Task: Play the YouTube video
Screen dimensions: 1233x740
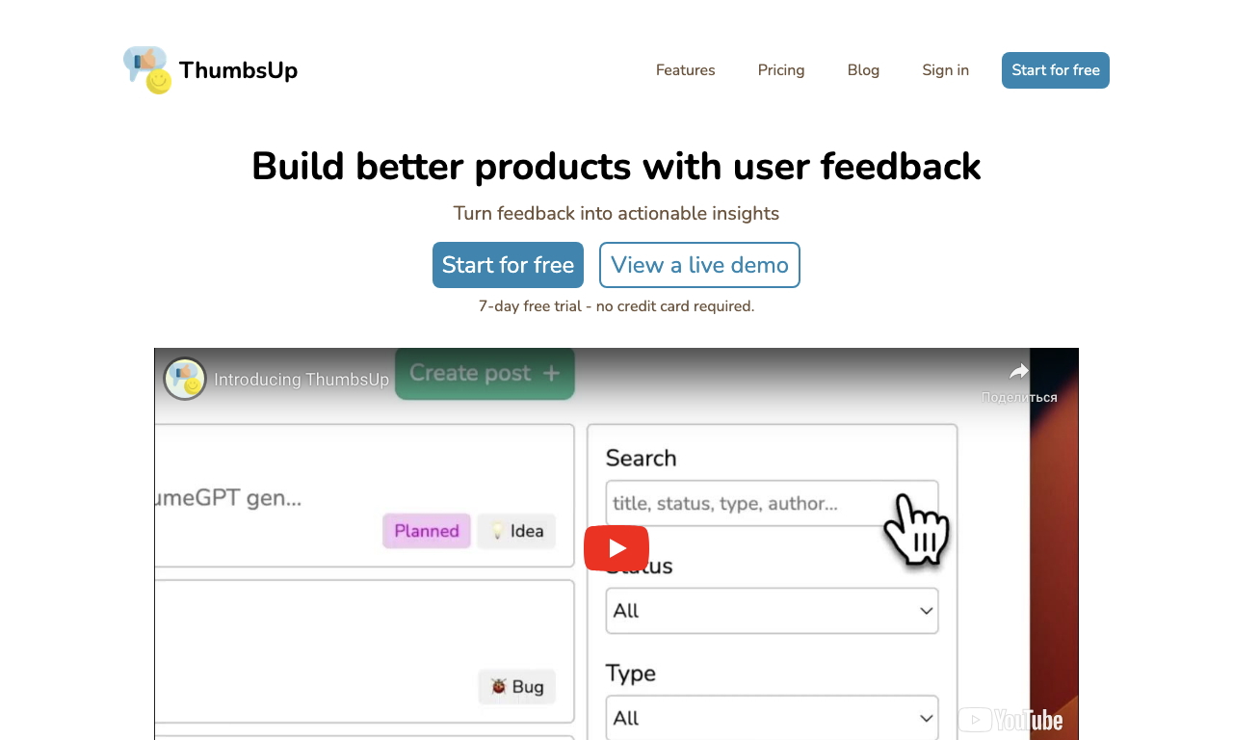Action: 616,548
